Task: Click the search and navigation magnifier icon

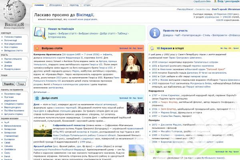Action: click(40, 33)
